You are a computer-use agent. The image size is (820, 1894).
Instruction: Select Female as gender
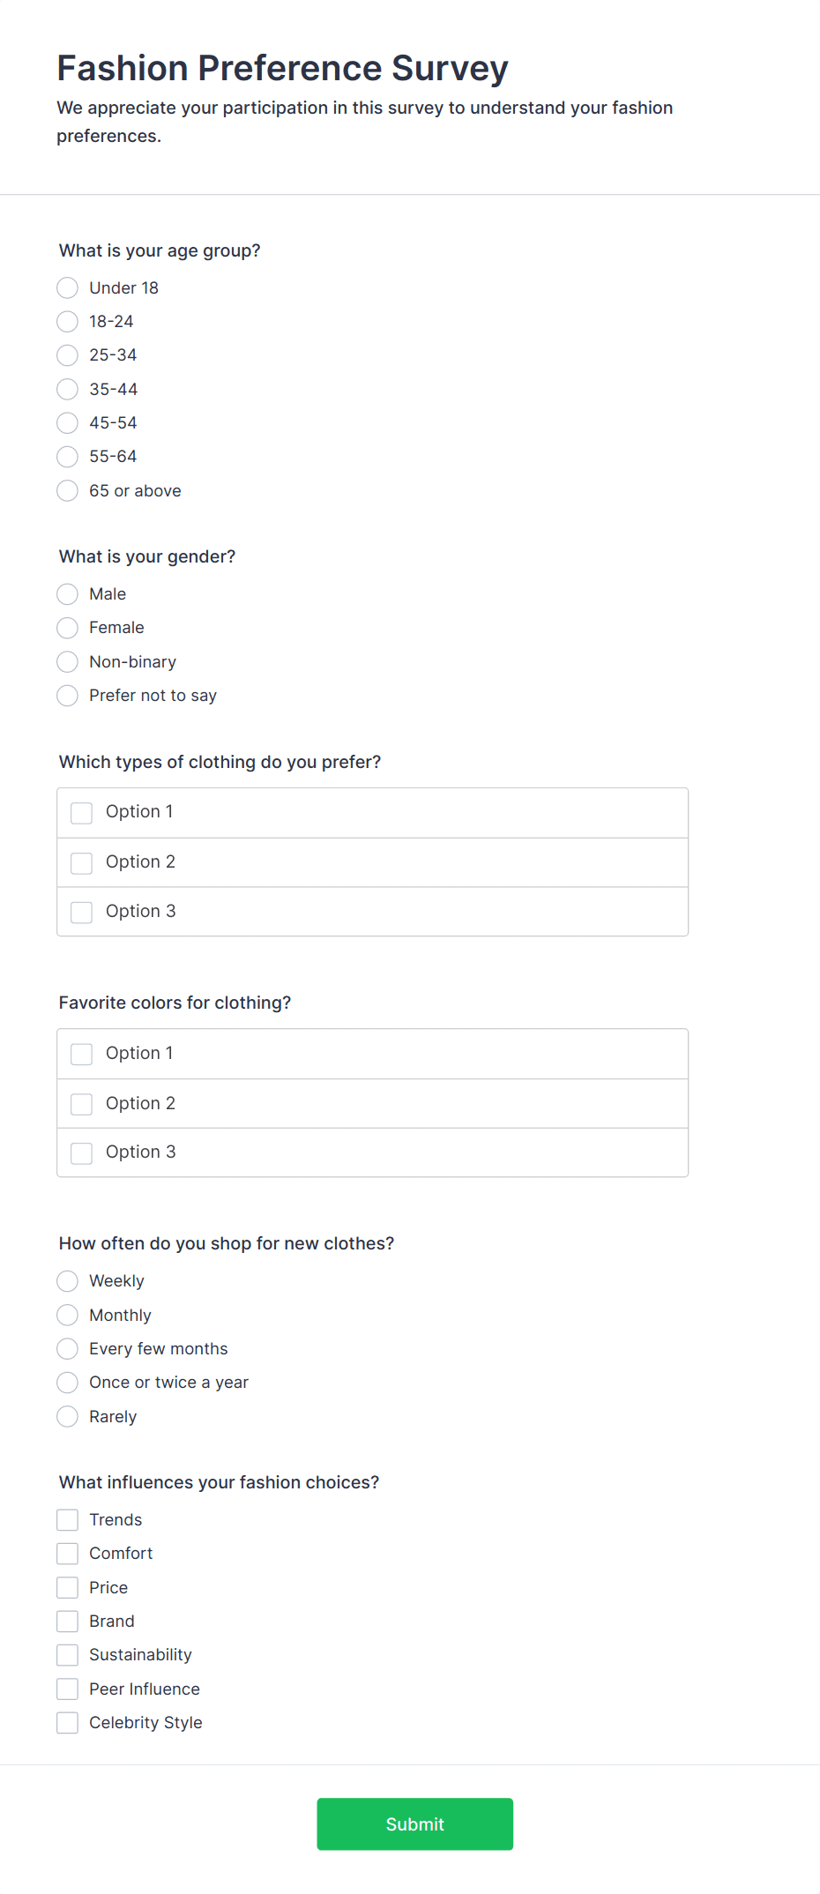pos(68,628)
